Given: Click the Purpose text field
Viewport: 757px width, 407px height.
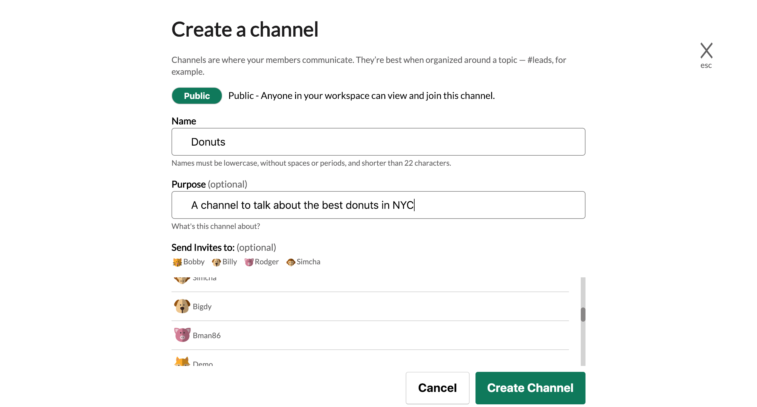Looking at the screenshot, I should point(378,205).
